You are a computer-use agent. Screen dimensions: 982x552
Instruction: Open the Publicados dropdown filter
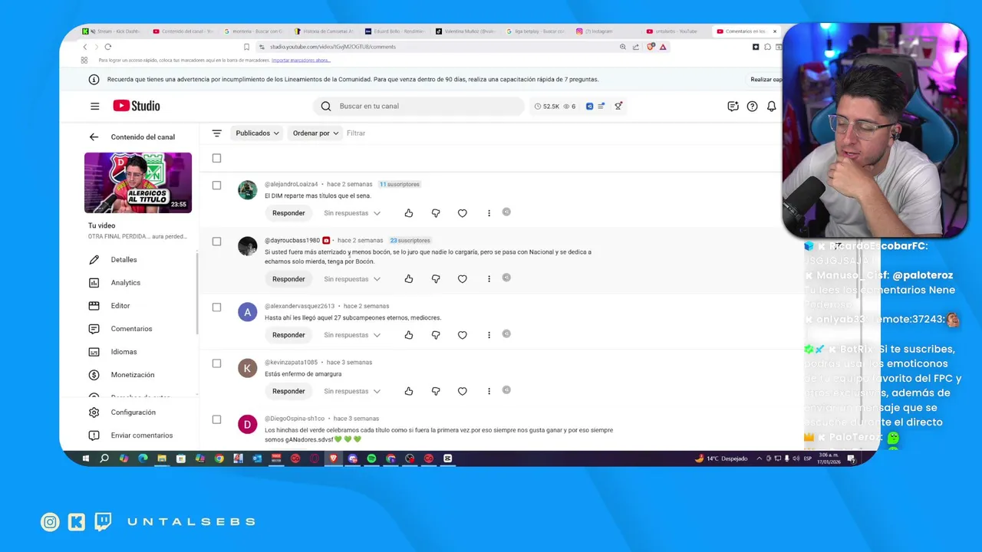tap(257, 133)
